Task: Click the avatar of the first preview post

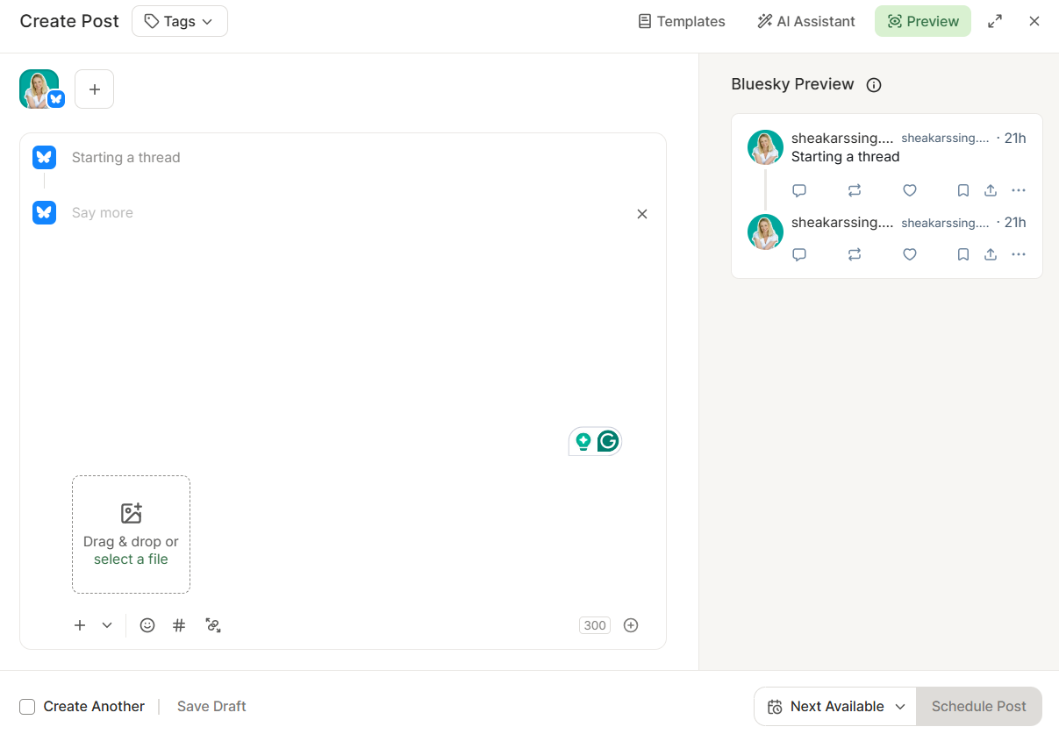Action: [765, 147]
